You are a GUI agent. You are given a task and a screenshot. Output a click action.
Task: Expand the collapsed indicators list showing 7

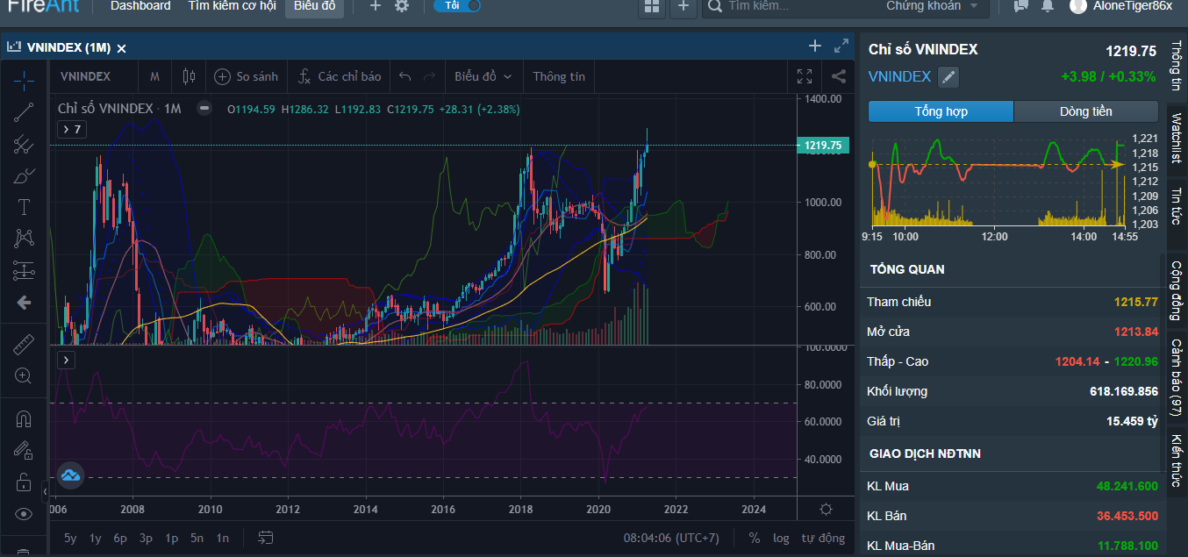point(72,130)
